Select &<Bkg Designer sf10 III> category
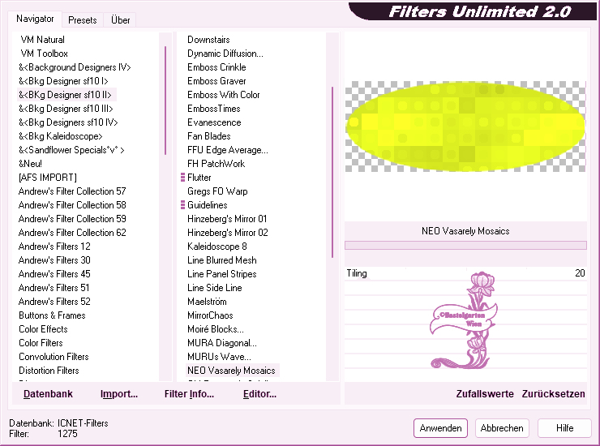This screenshot has height=446, width=600. pos(66,109)
